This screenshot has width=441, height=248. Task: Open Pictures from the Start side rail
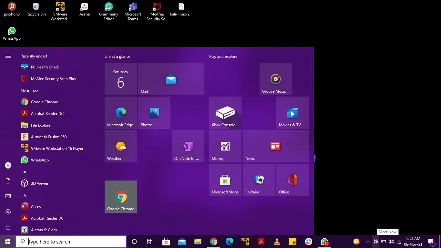8,196
